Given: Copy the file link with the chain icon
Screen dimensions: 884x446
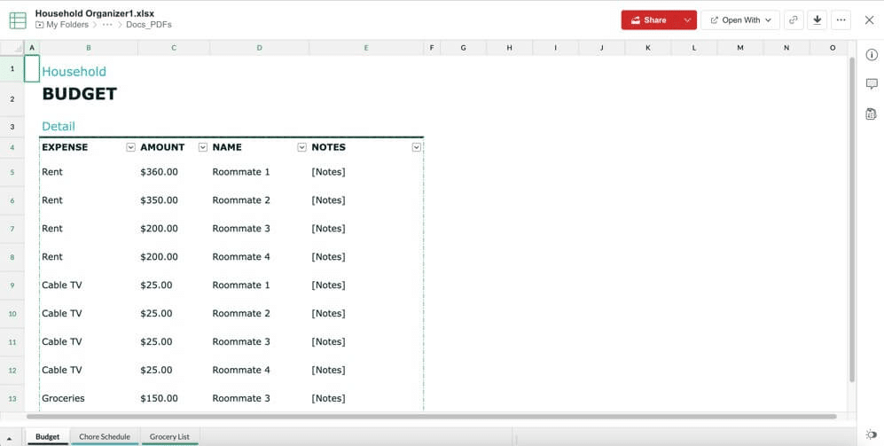Looking at the screenshot, I should pyautogui.click(x=793, y=20).
